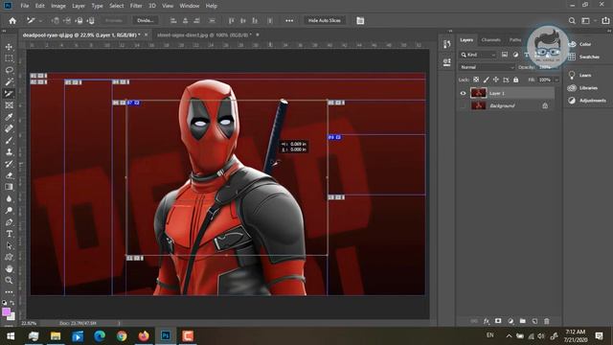Viewport: 613px width, 345px height.
Task: Select the Zoom tool
Action: click(x=9, y=280)
